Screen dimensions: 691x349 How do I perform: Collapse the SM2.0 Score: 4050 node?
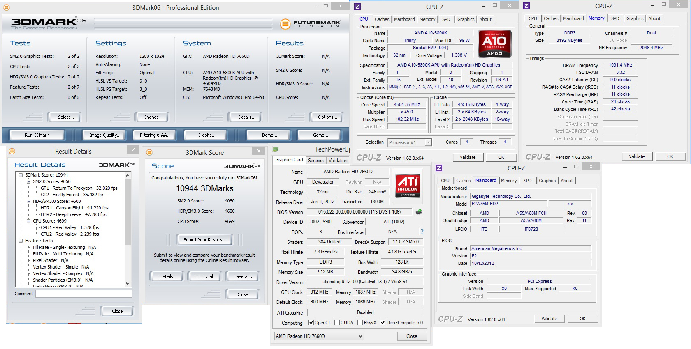(29, 181)
